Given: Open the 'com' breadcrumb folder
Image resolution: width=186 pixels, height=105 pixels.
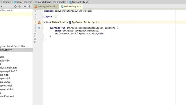Looking at the screenshot, I should (x=28, y=2).
